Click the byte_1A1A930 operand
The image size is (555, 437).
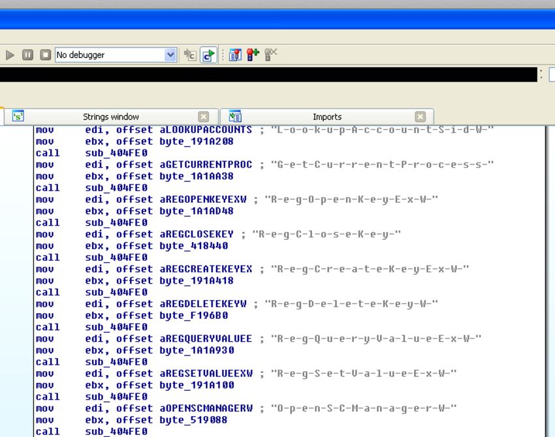tap(197, 351)
